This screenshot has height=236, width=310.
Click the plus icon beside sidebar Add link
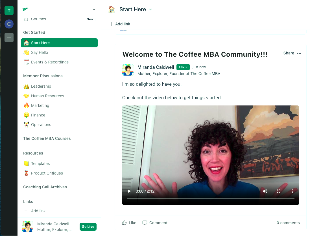(26, 211)
